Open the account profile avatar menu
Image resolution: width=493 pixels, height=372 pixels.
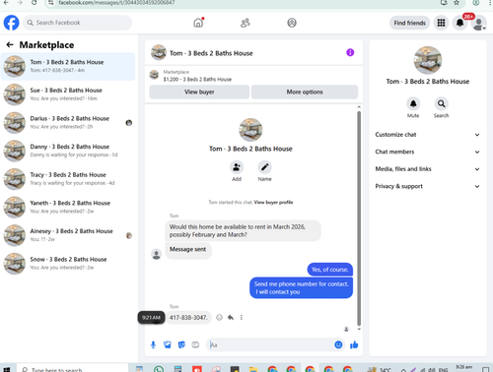click(479, 23)
